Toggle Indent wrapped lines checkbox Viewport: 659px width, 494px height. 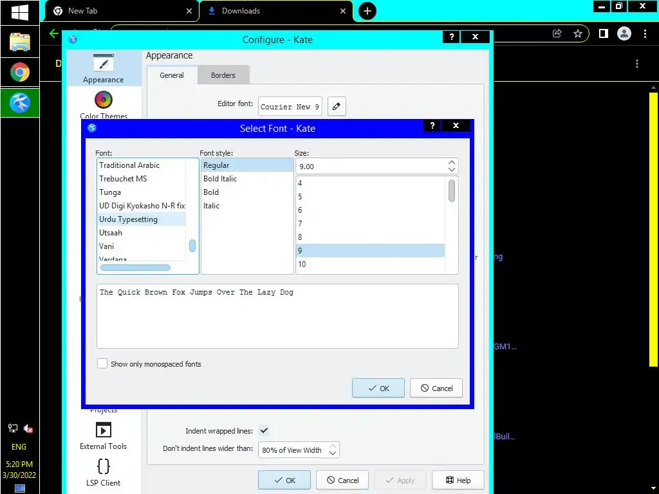[264, 430]
